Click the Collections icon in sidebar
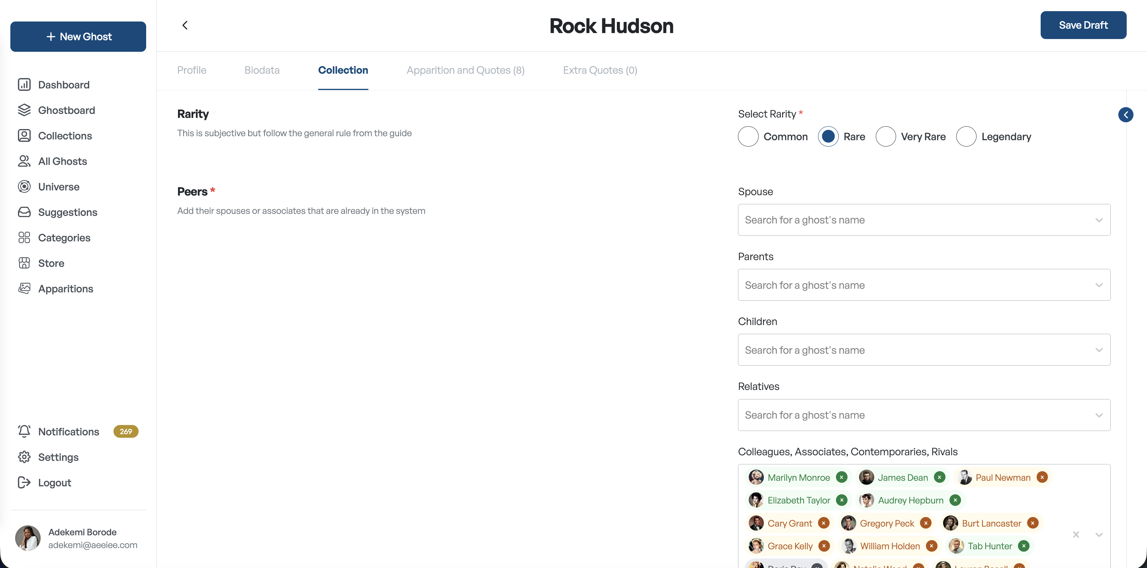The height and width of the screenshot is (568, 1147). click(x=24, y=135)
